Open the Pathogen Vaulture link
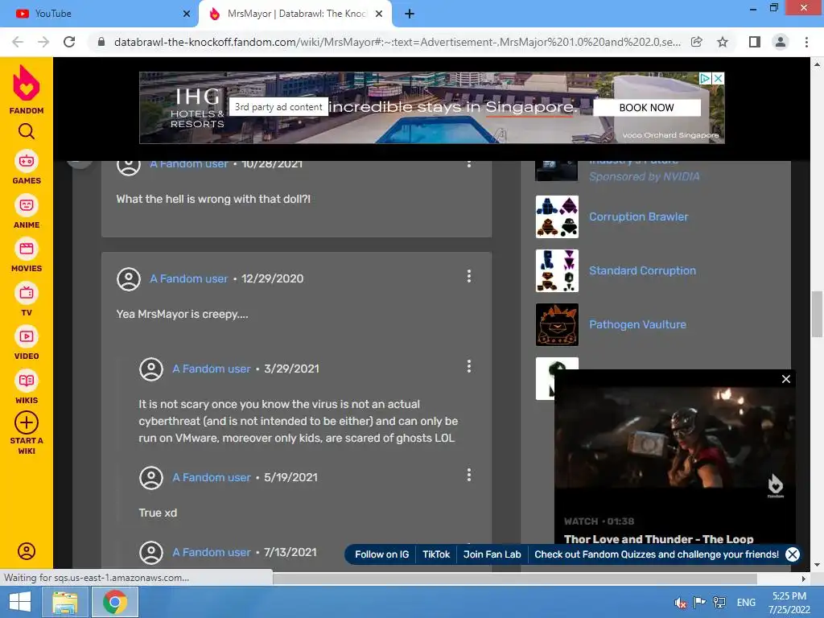The width and height of the screenshot is (824, 618). (x=637, y=325)
